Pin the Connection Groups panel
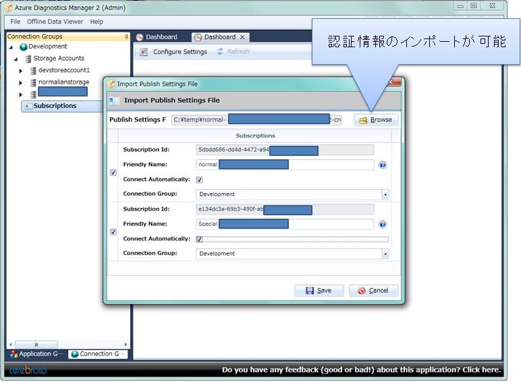Viewport: 521px width, 382px height. tap(126, 36)
